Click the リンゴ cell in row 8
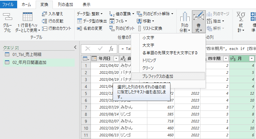This screenshot has height=139, width=256. pyautogui.click(x=133, y=114)
